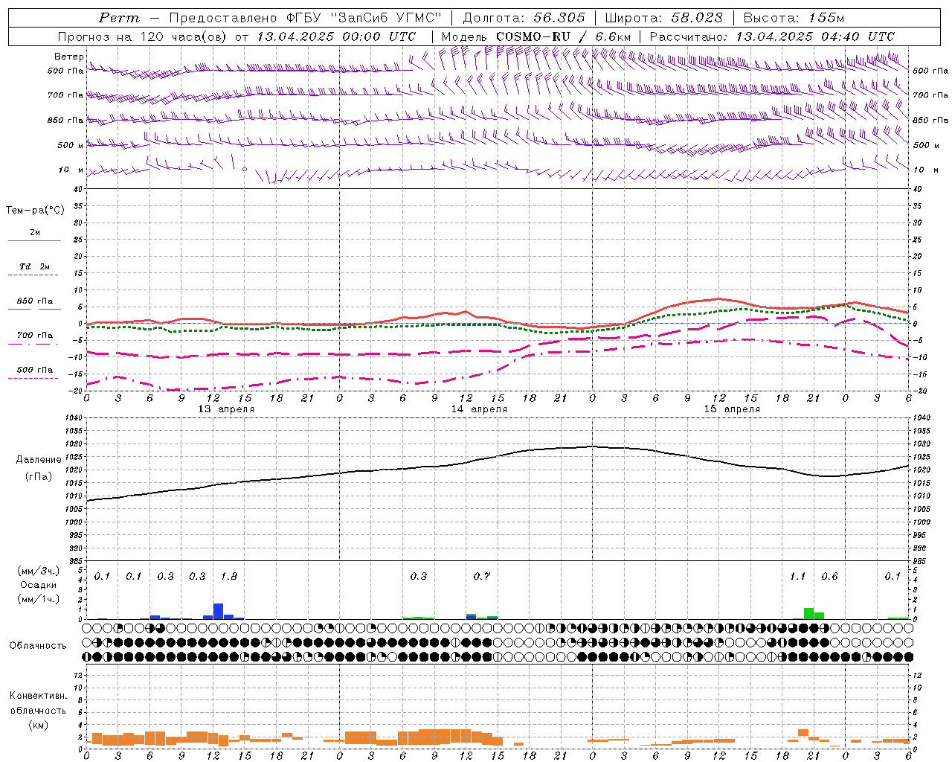Click the "13 апреля" date label
The height and width of the screenshot is (762, 952).
point(226,409)
